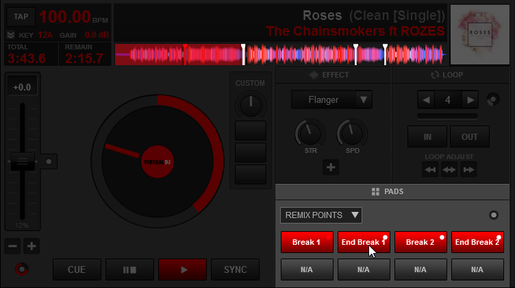The image size is (515, 288).
Task: Trigger the Break 1 pad
Action: pyautogui.click(x=307, y=242)
